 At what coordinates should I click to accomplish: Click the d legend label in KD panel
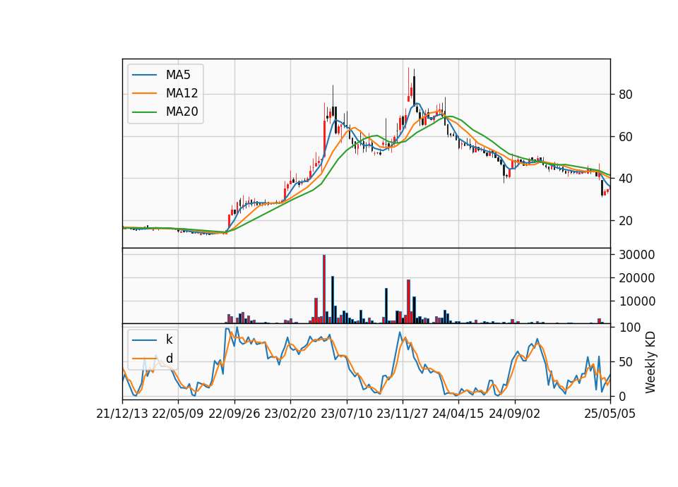169,359
